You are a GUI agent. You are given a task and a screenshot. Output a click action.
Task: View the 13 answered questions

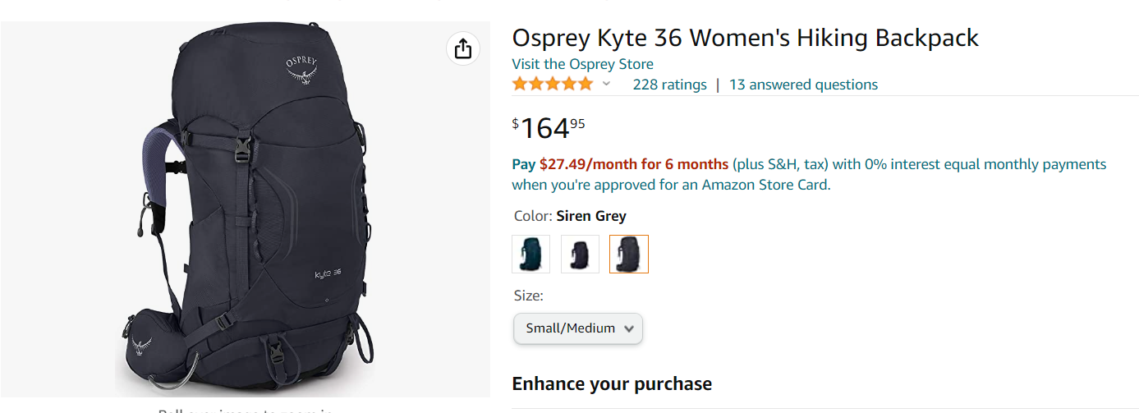click(803, 85)
